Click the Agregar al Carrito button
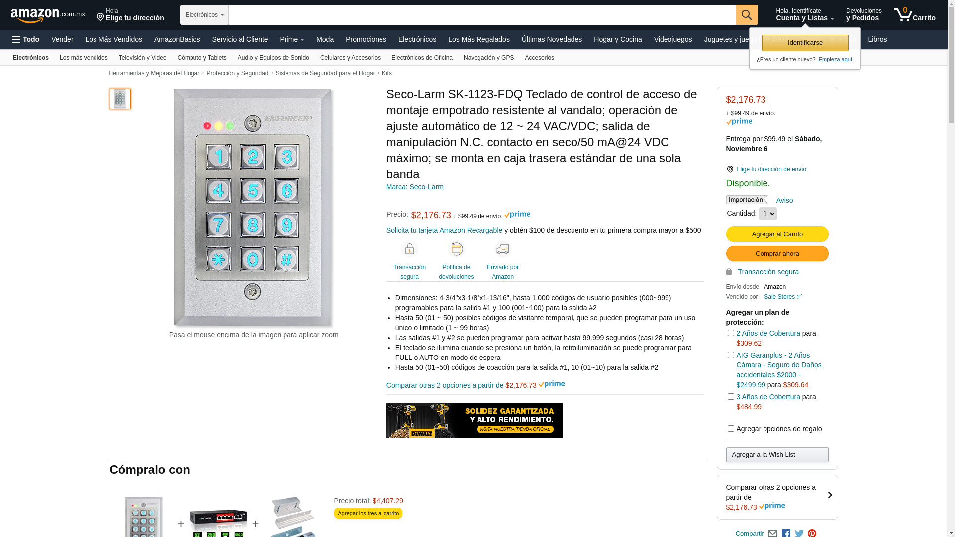Screen dimensions: 955x537 pyautogui.click(x=777, y=234)
